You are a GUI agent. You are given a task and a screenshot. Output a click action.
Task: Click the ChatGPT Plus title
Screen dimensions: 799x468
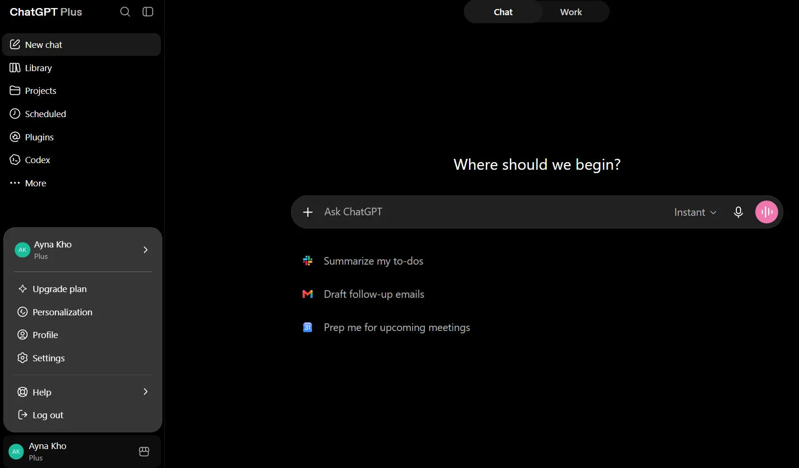pyautogui.click(x=46, y=12)
